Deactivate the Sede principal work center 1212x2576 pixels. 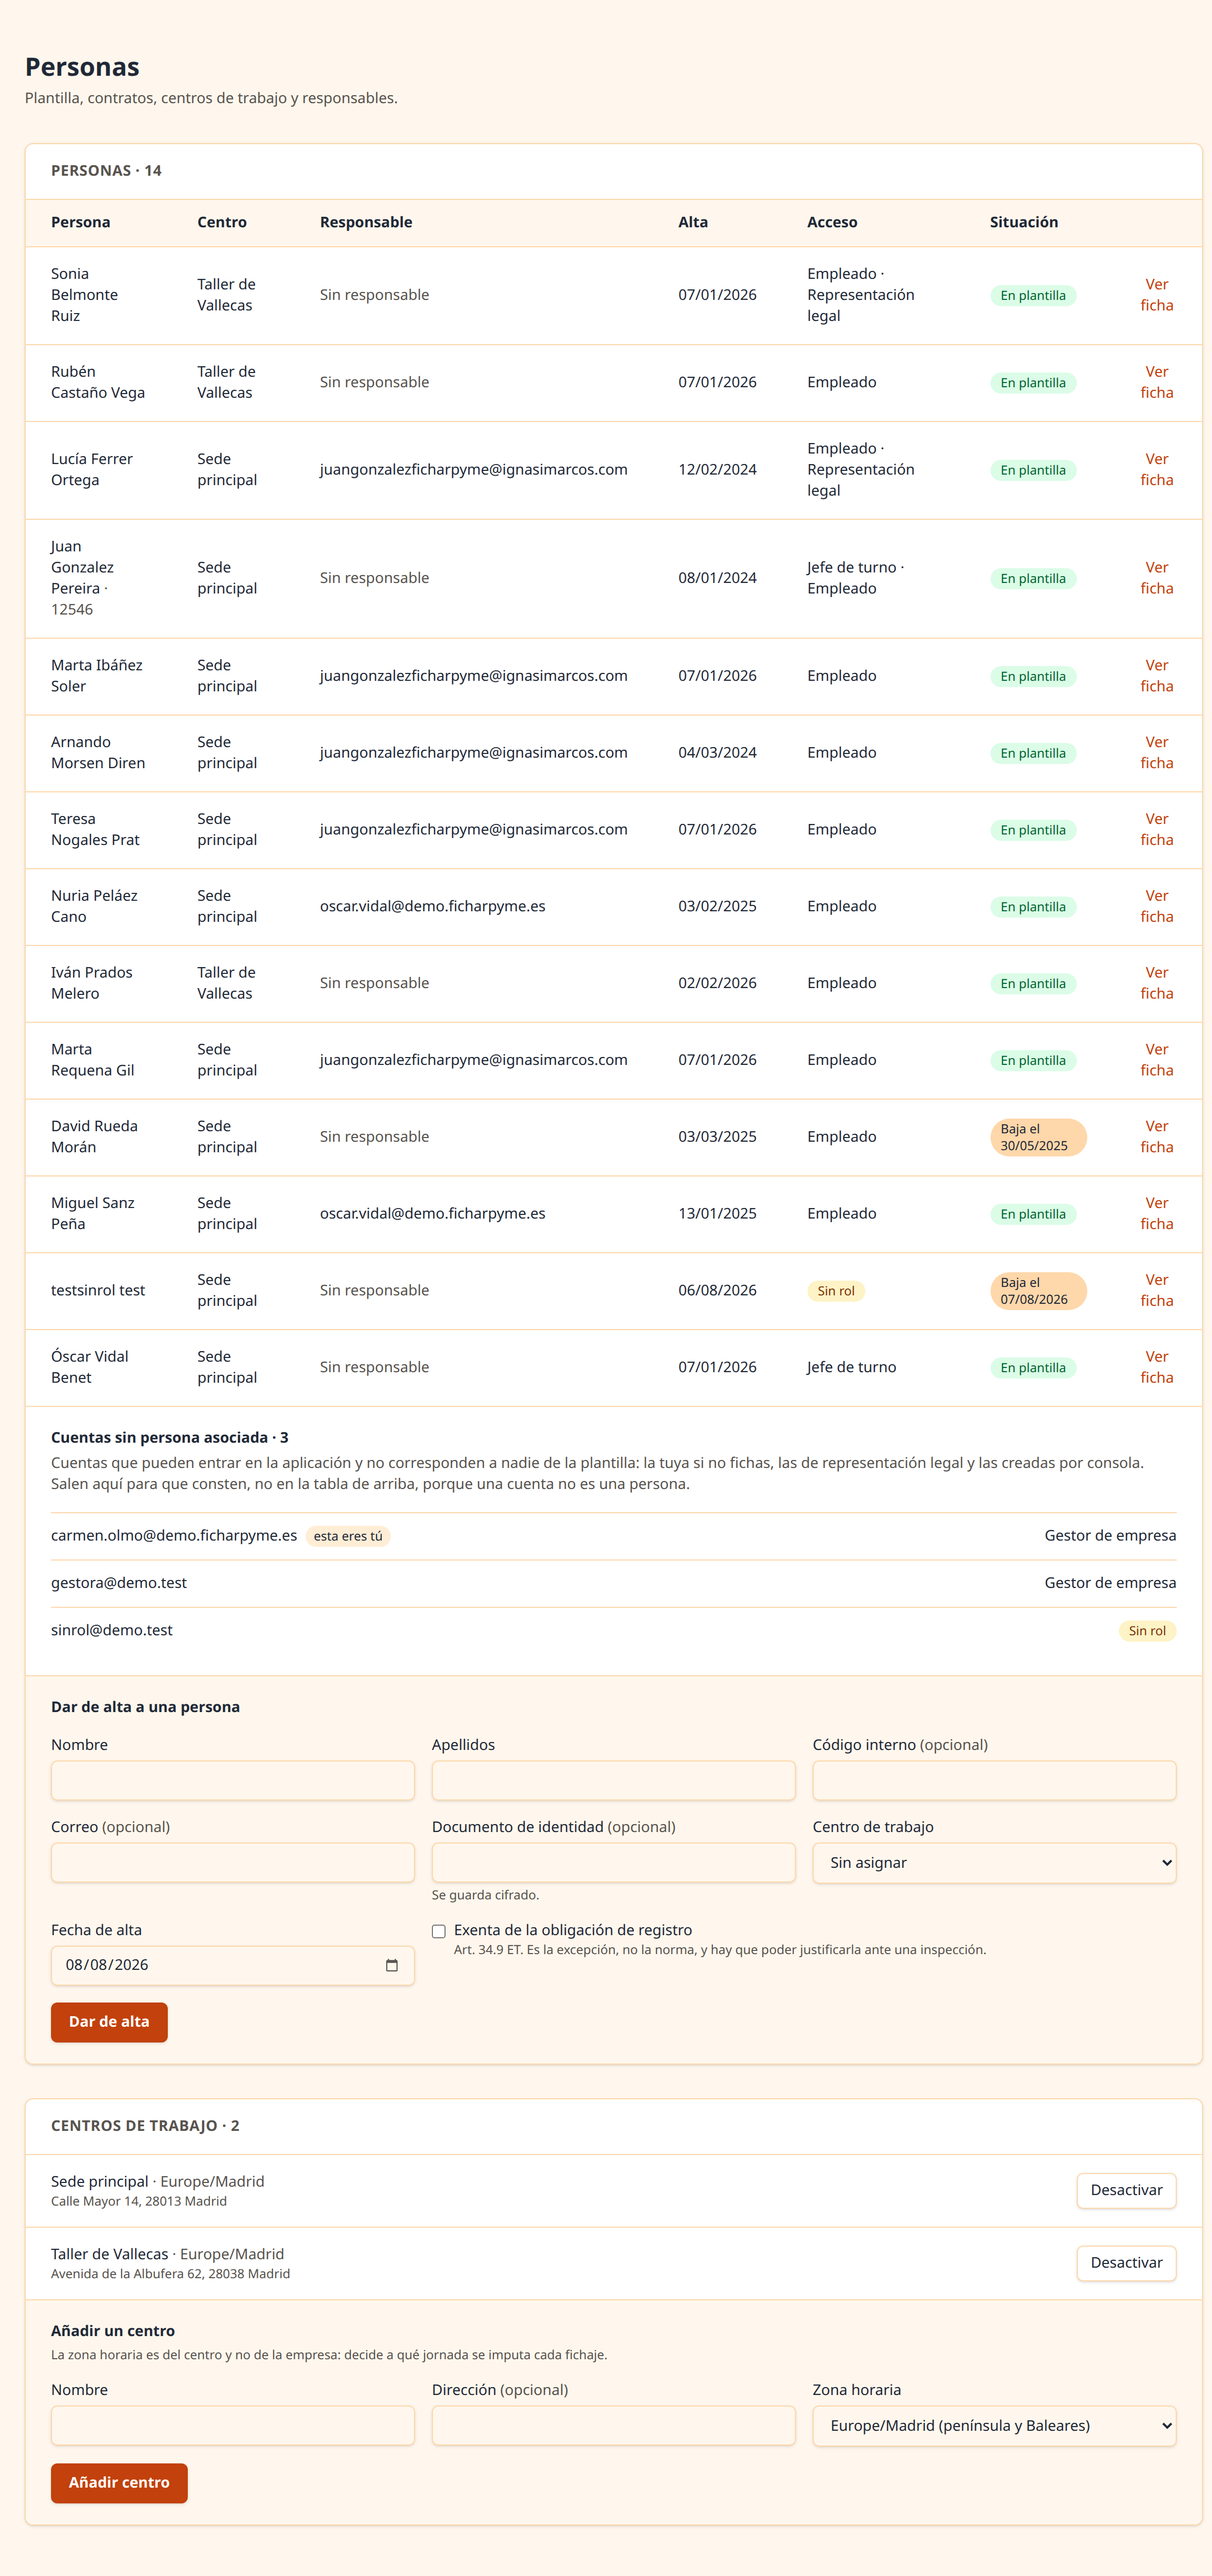tap(1126, 2190)
